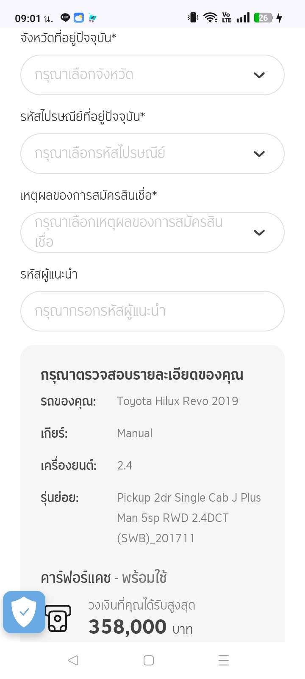Open recent apps menu icon
Image resolution: width=305 pixels, height=679 pixels.
pyautogui.click(x=223, y=660)
